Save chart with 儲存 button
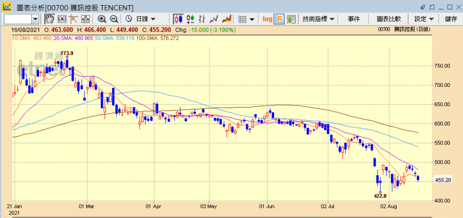 [451, 19]
